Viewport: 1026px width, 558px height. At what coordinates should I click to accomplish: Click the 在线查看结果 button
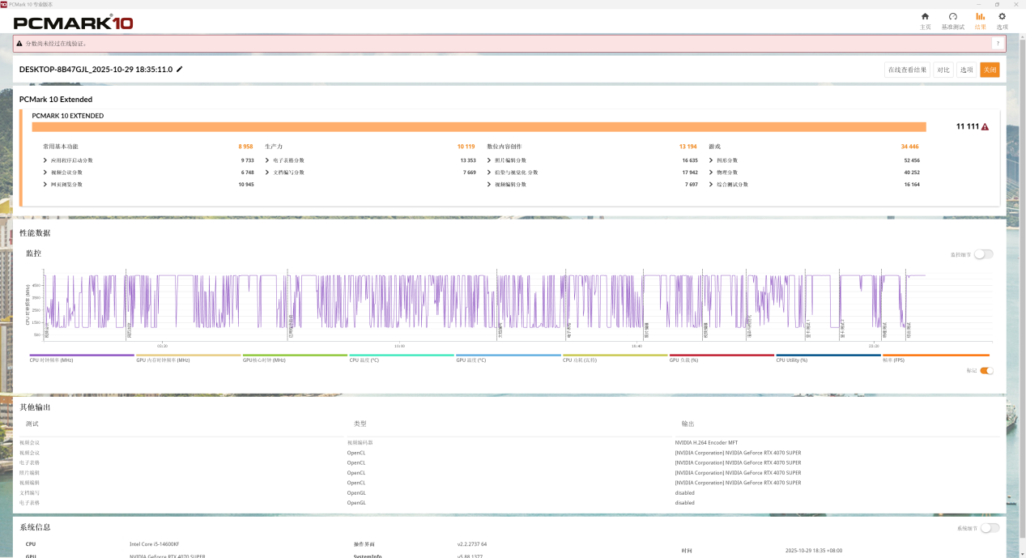click(907, 70)
